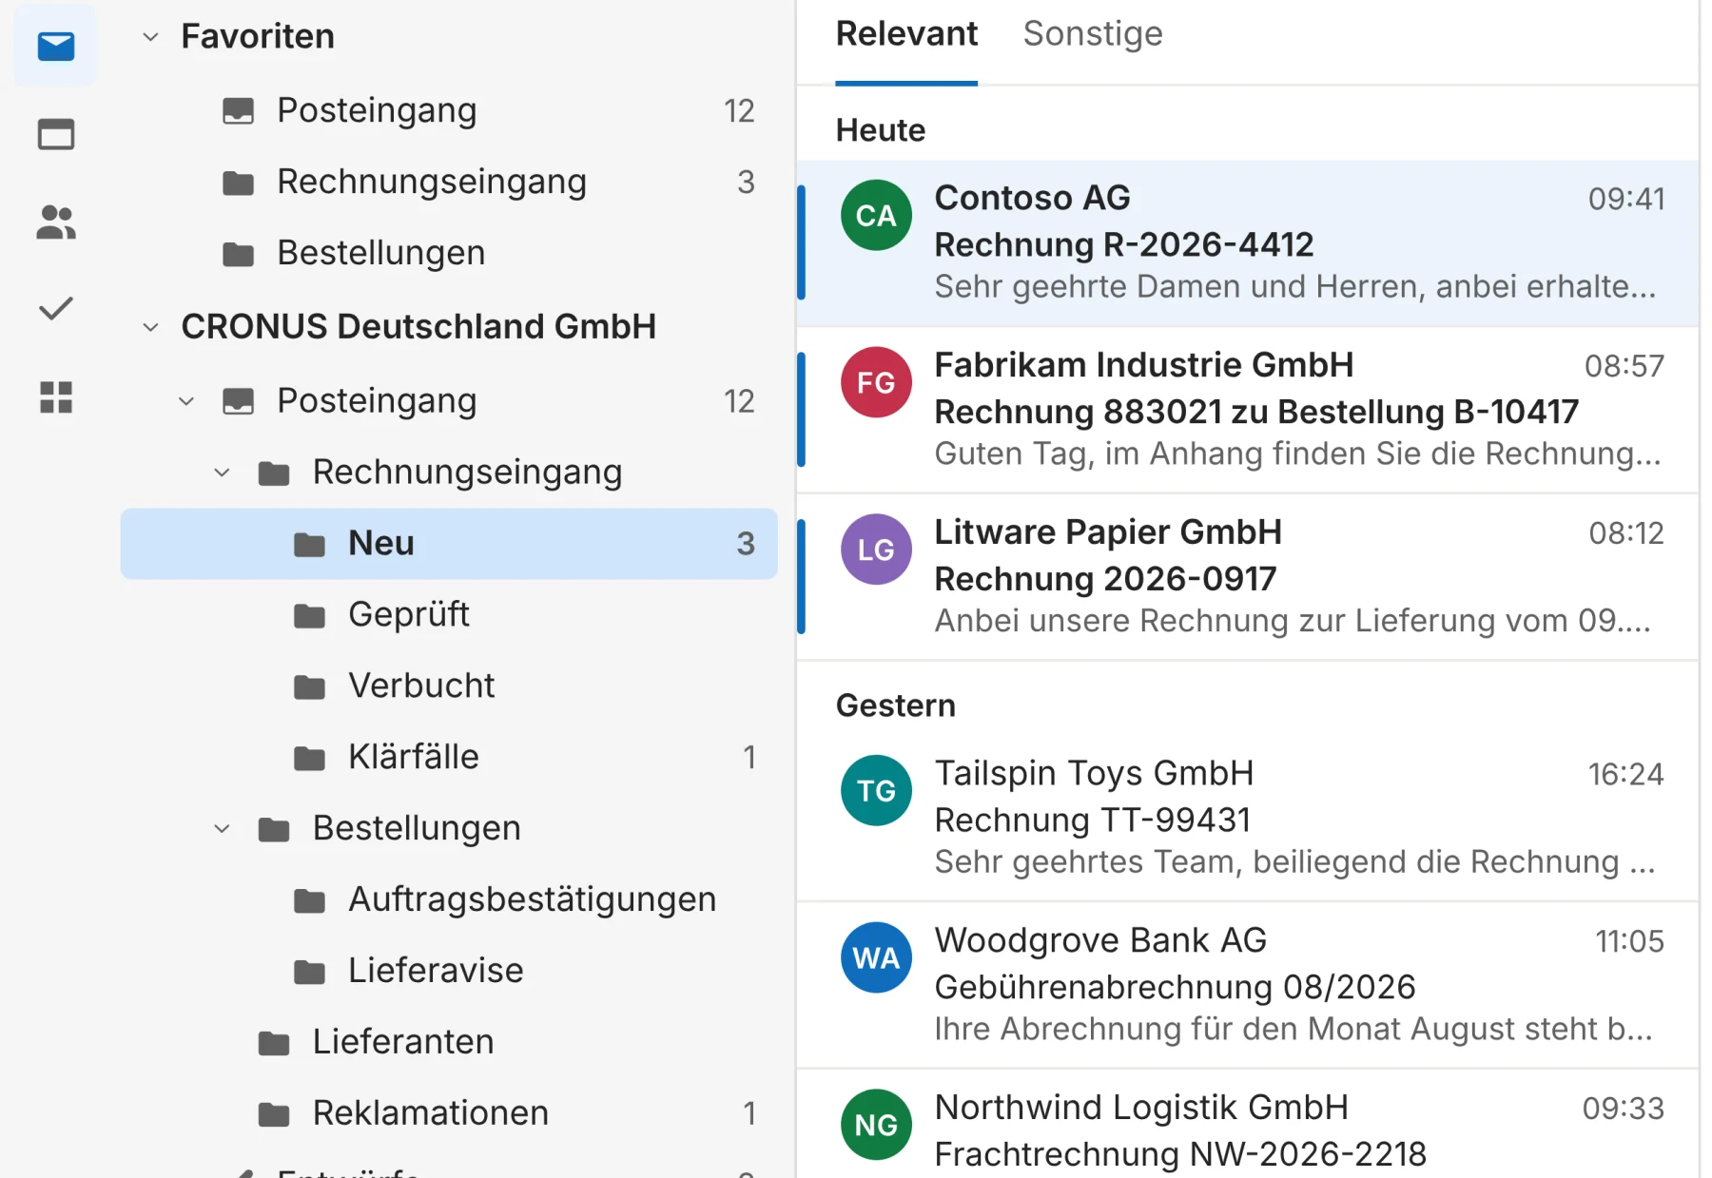
Task: Open the Calendar icon in sidebar
Action: coord(56,134)
